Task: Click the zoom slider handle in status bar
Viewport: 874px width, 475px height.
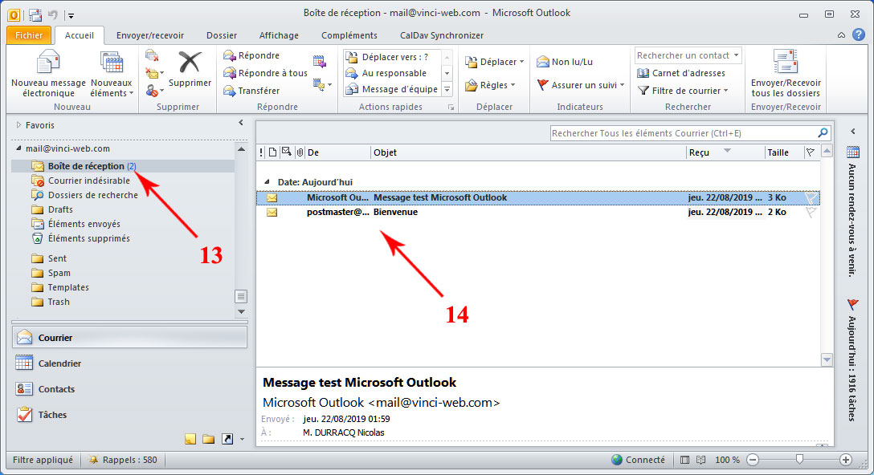Action: 799,460
